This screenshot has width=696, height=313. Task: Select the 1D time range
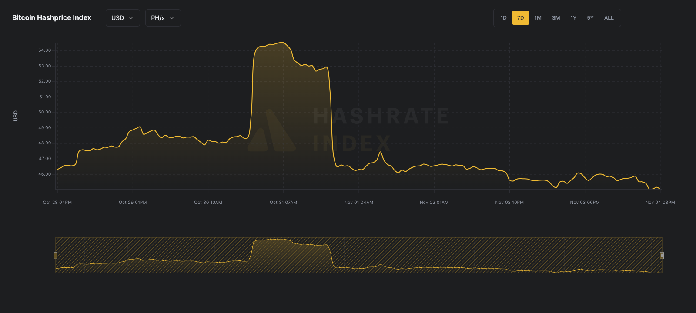tap(503, 18)
